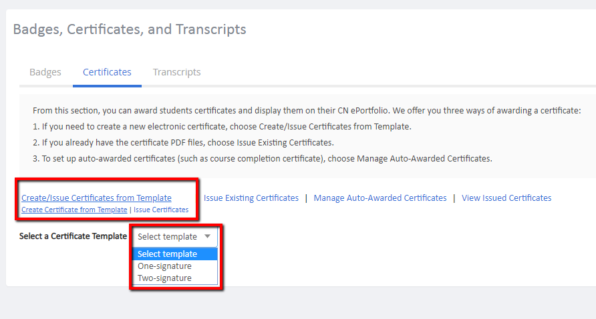The width and height of the screenshot is (596, 319).
Task: Open the Issue Certificates sublink
Action: point(161,210)
